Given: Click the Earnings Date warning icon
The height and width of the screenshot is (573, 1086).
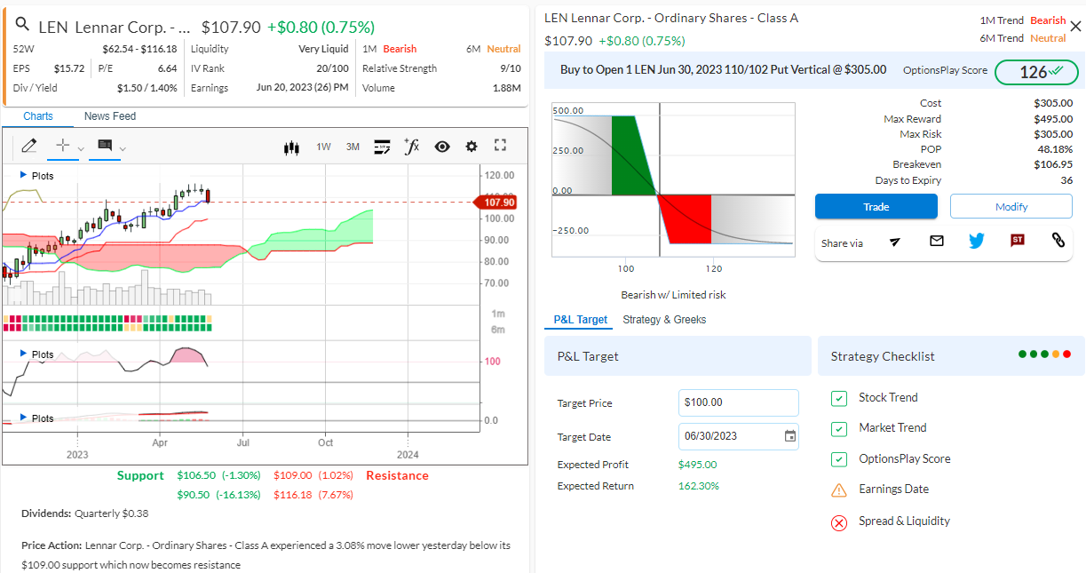Looking at the screenshot, I should point(839,489).
